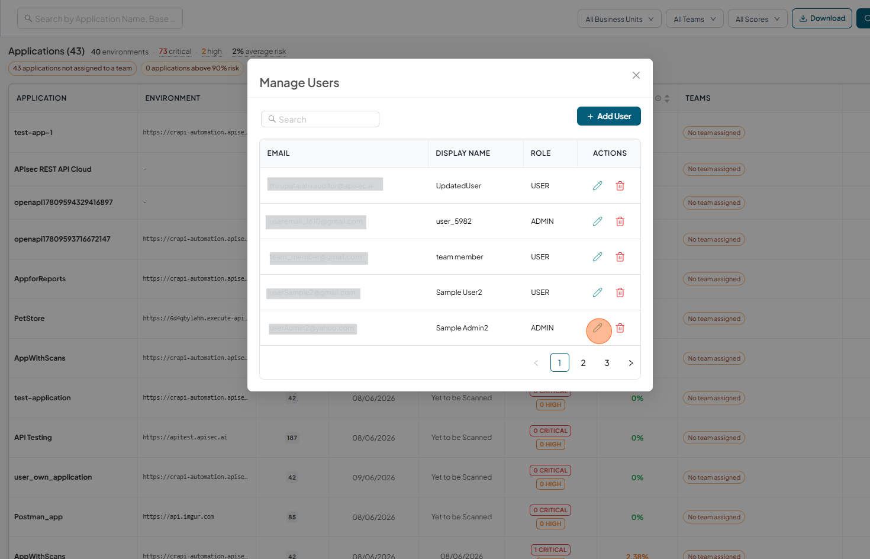This screenshot has width=870, height=559.
Task: Open the All Teams dropdown
Action: (695, 19)
